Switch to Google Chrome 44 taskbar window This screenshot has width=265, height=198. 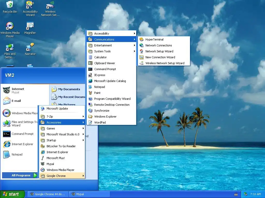point(48,194)
